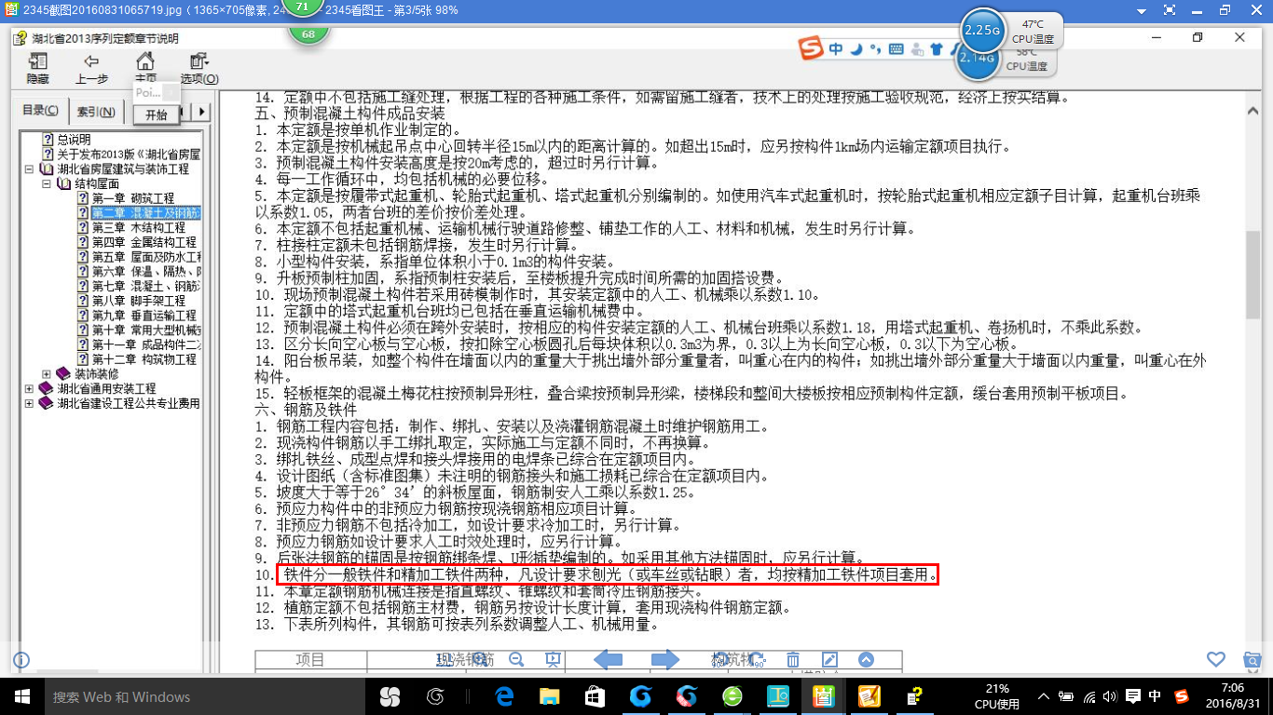Click the 装饰装修 book node label
1273x715 pixels.
pyautogui.click(x=96, y=374)
